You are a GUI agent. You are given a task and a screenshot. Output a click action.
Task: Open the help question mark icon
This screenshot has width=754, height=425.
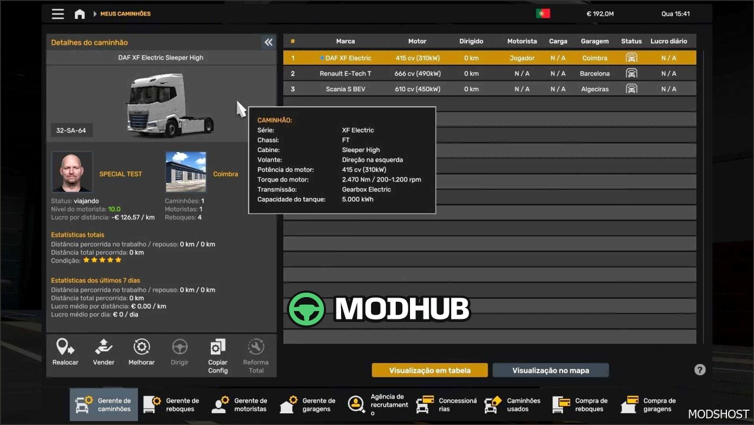[x=699, y=370]
